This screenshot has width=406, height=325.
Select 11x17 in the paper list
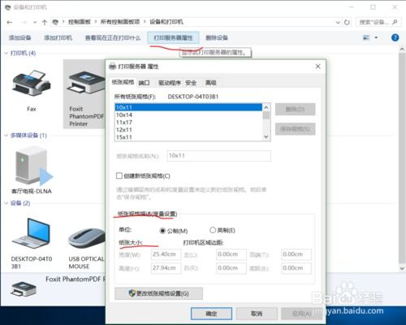click(x=188, y=122)
